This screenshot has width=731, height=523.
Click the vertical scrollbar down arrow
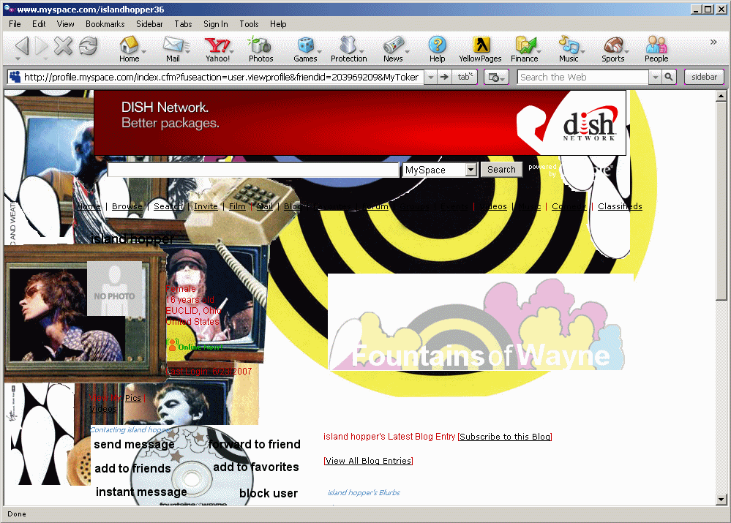point(721,500)
